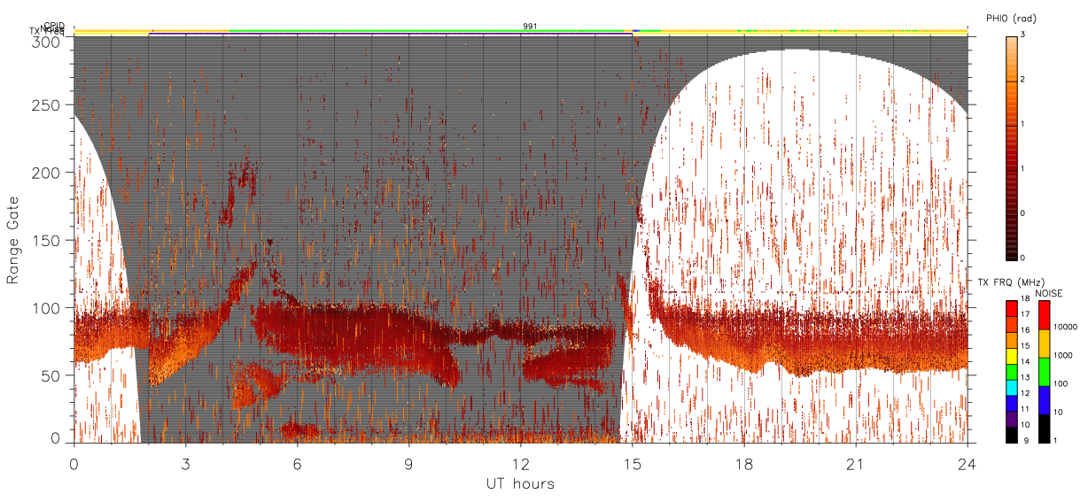The image size is (1088, 502).
Task: Click the PHI0 colorbar tick label 3
Action: (x=1023, y=35)
